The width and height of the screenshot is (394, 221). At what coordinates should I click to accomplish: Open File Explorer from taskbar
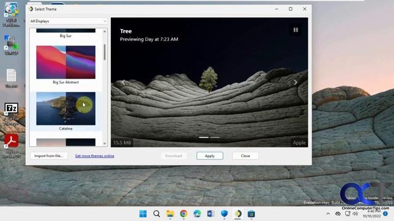pyautogui.click(x=170, y=214)
